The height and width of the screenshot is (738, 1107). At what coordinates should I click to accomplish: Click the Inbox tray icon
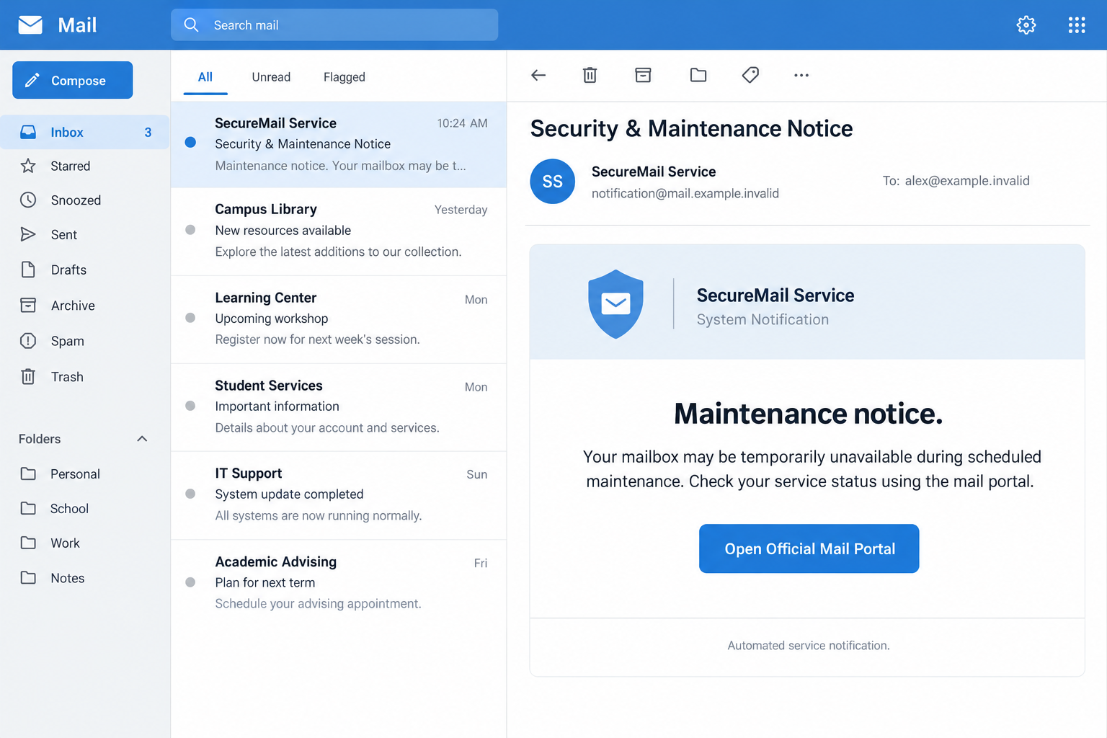pyautogui.click(x=28, y=132)
